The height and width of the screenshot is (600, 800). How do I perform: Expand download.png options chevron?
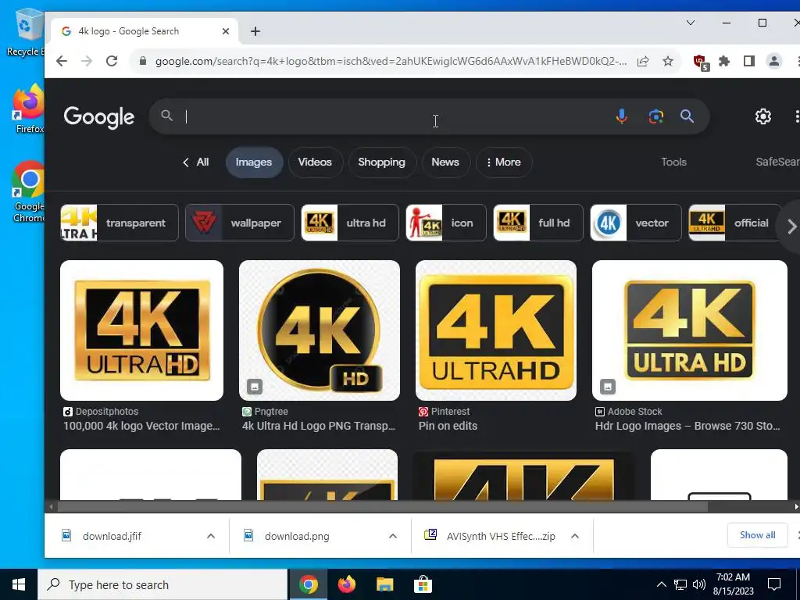pyautogui.click(x=393, y=536)
